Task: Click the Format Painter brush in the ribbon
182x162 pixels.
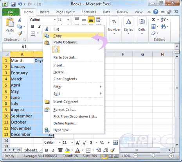Action: (x=20, y=33)
